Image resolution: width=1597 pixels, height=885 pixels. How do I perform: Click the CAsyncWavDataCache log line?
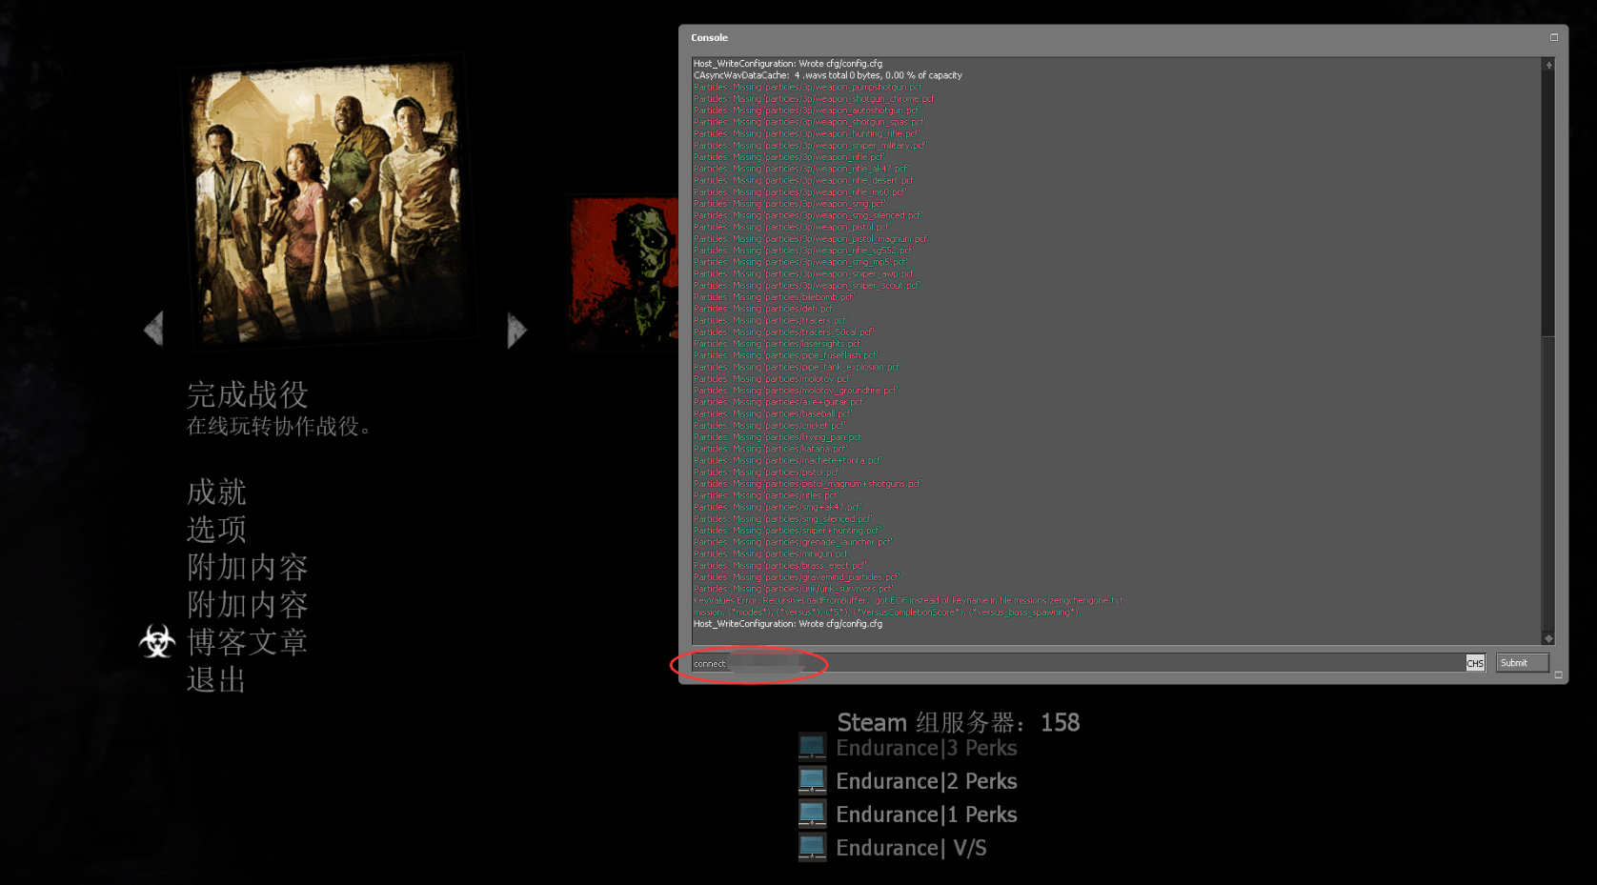pos(827,75)
